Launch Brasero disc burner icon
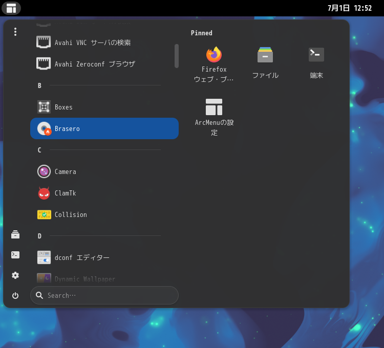Viewport: 384px width, 348px height. coord(44,128)
